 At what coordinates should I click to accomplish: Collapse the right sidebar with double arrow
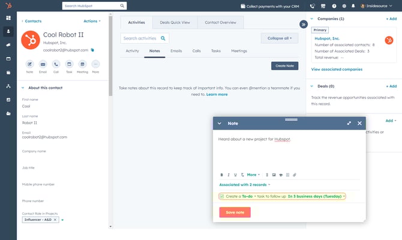[x=304, y=25]
